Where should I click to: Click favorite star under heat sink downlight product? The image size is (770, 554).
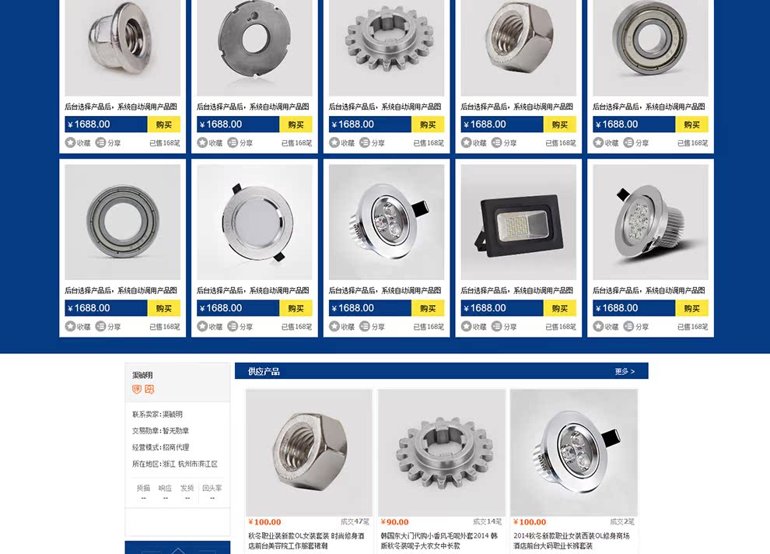point(598,326)
